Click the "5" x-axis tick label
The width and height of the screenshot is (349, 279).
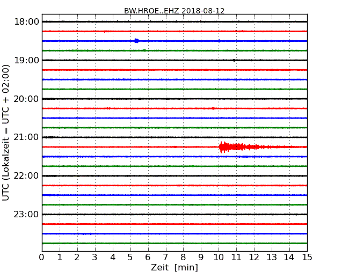[130, 258]
